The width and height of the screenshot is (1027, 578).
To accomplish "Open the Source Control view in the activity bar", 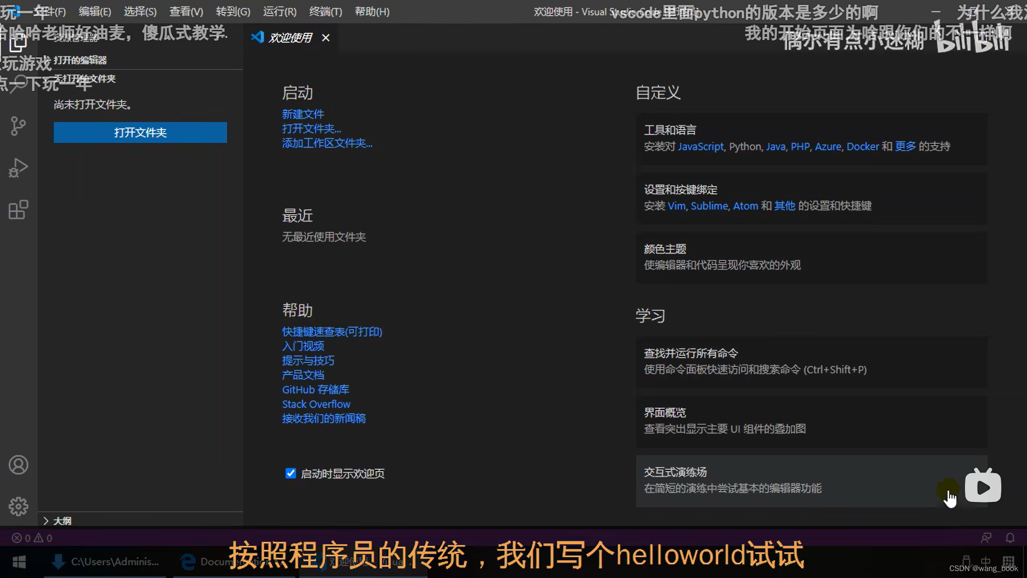I will click(x=18, y=126).
